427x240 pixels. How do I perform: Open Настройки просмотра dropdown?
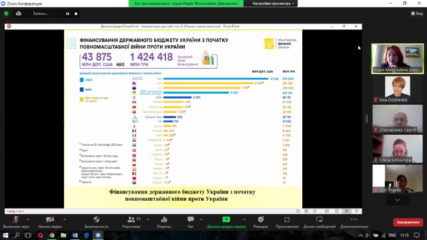(273, 3)
